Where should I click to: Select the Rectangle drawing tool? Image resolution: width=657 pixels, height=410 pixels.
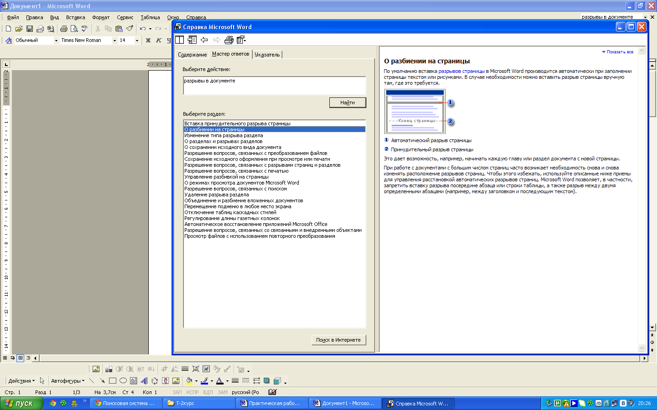click(x=113, y=381)
